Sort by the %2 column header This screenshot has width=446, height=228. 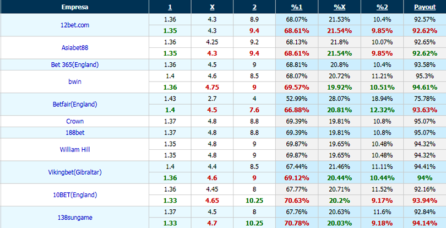[x=382, y=7]
